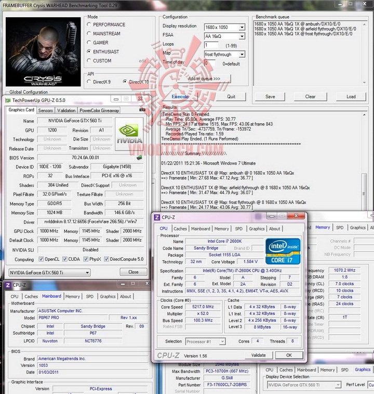Click the Add to queue button
374x394 pixels.
[x=204, y=79]
